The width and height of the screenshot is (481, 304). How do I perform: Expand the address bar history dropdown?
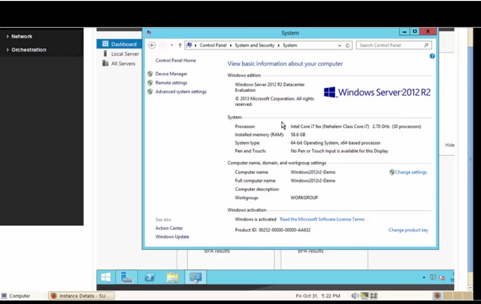(339, 45)
